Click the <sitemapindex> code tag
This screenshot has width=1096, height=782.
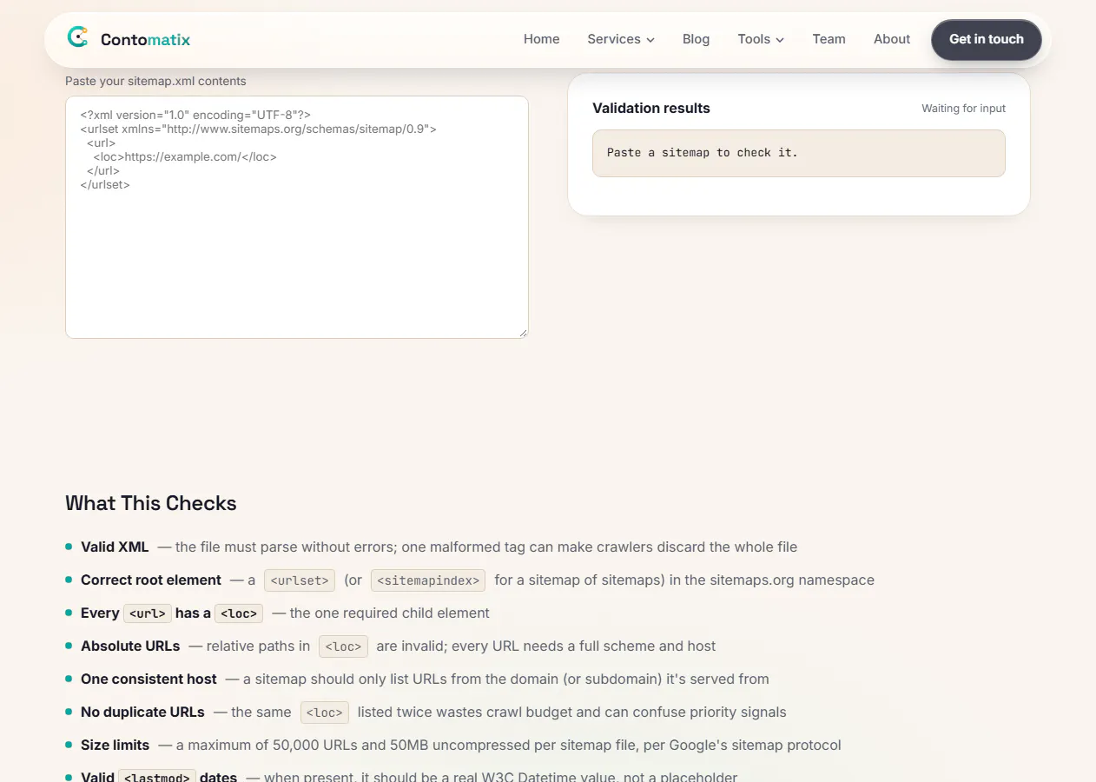[428, 580]
